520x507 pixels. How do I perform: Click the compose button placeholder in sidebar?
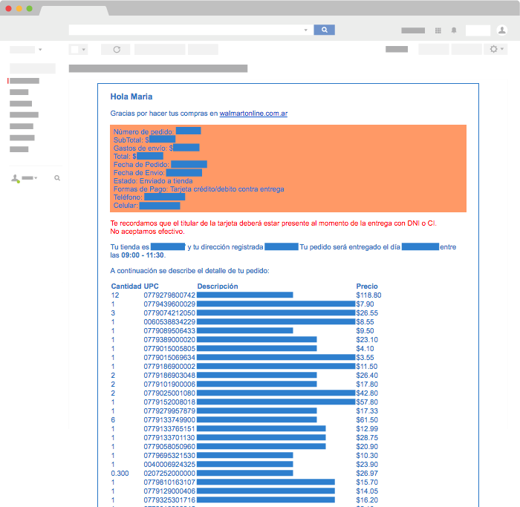pos(33,68)
